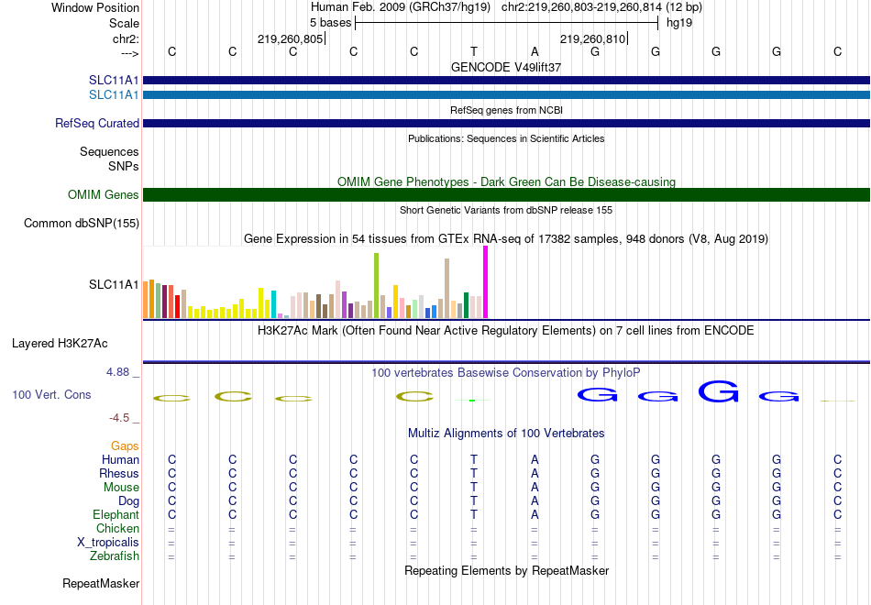Click the SLC11A1 label beside the GTEx chart
This screenshot has width=871, height=605.
click(114, 284)
